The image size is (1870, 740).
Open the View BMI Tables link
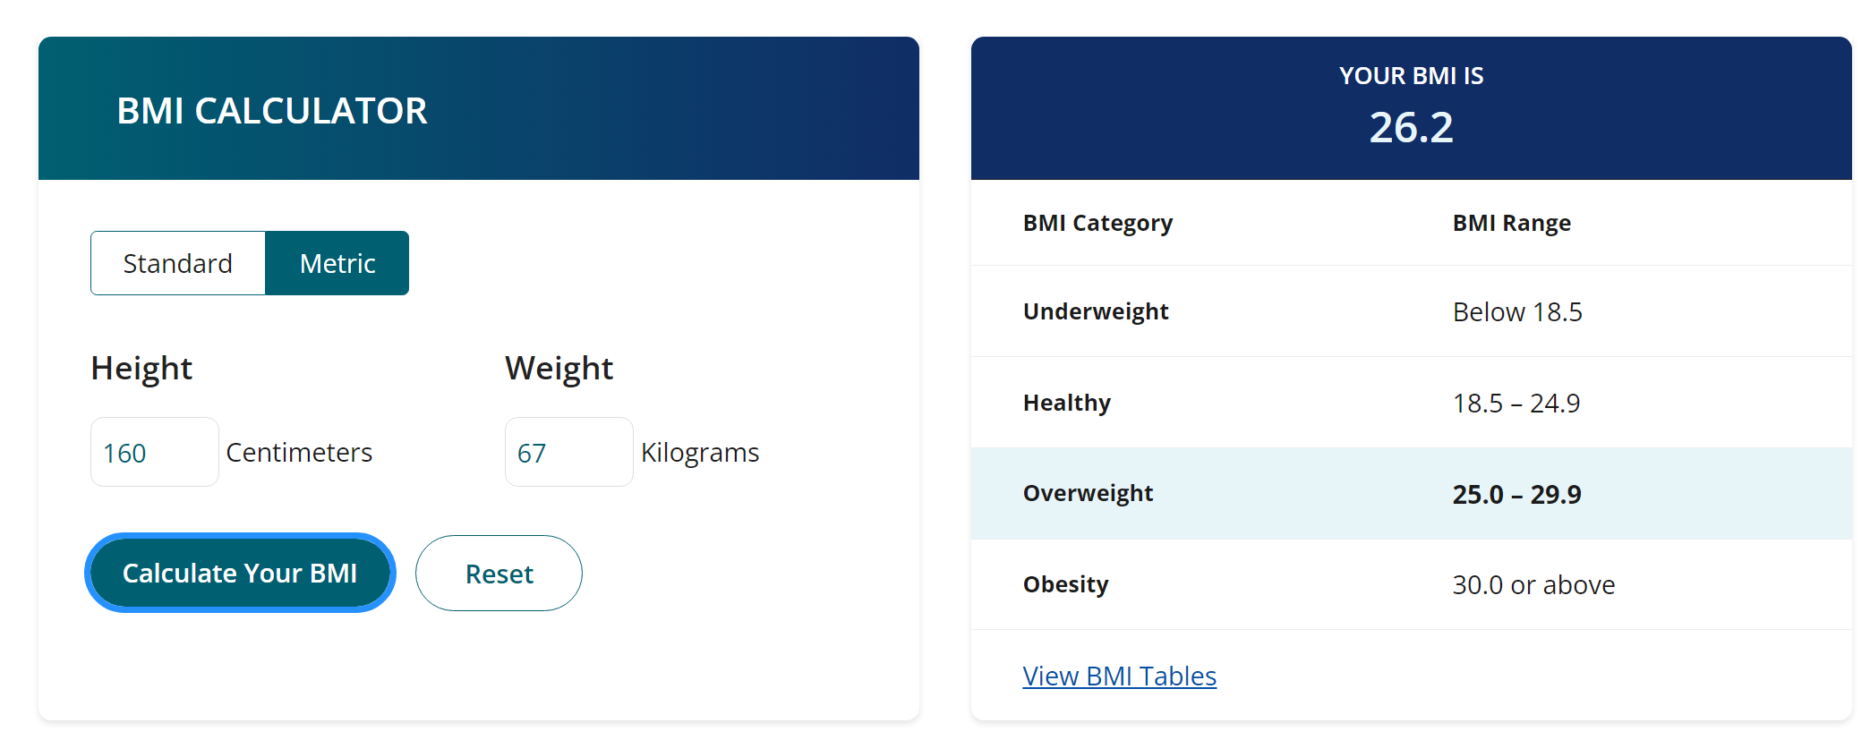coord(1119,676)
